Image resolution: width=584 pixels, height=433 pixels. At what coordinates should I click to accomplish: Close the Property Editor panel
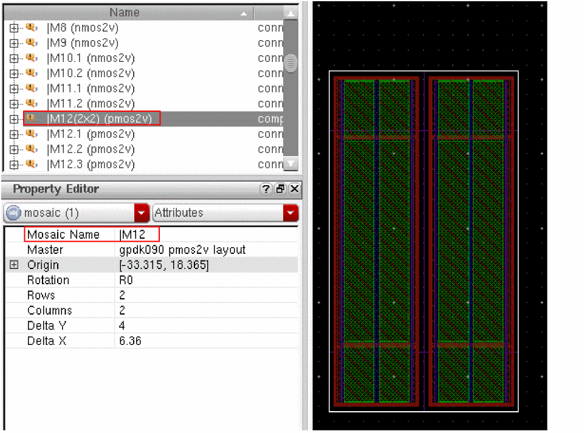[x=294, y=189]
